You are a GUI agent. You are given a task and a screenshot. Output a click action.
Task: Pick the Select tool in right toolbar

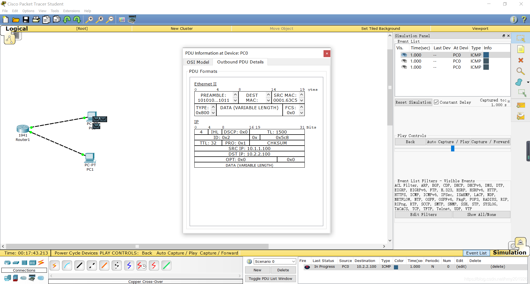[521, 38]
